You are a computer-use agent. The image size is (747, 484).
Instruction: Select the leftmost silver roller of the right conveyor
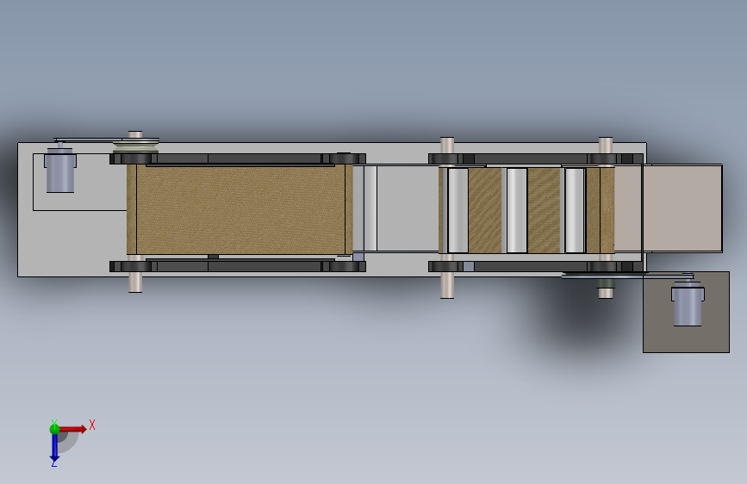click(x=458, y=210)
